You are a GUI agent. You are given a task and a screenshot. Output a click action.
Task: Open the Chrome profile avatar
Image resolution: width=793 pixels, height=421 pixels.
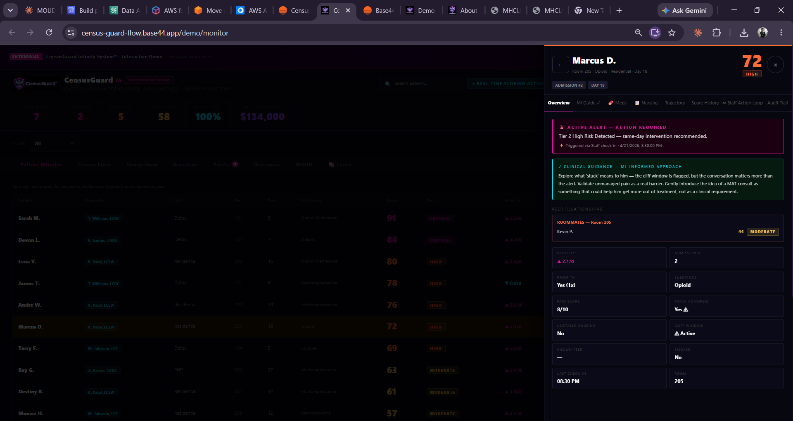point(762,33)
